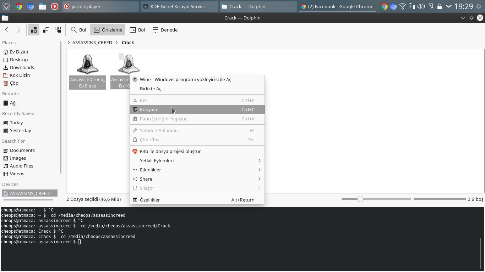The width and height of the screenshot is (485, 272).
Task: Adjust the icon zoom slider handle
Action: pos(360,199)
